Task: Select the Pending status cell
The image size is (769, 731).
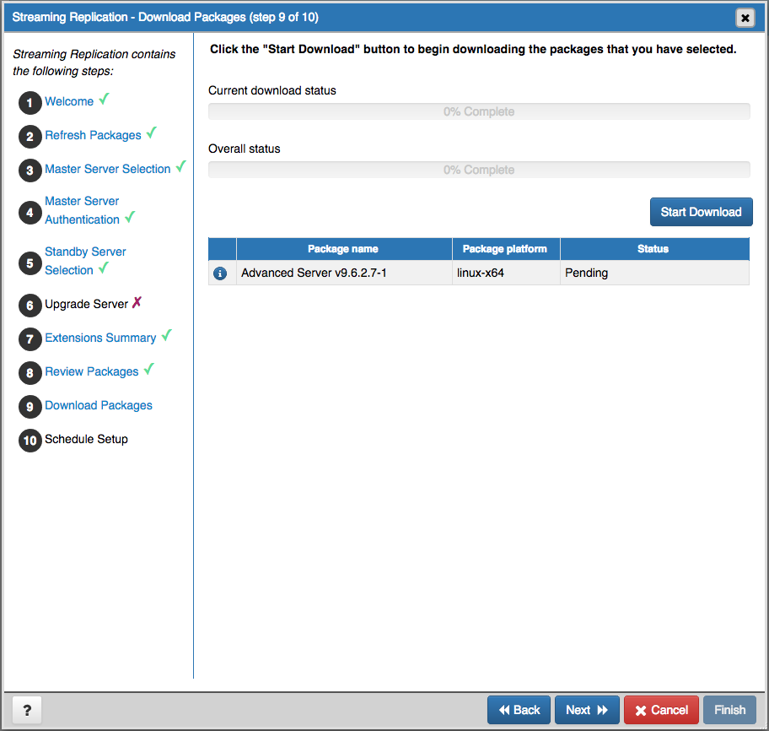Action: coord(654,273)
